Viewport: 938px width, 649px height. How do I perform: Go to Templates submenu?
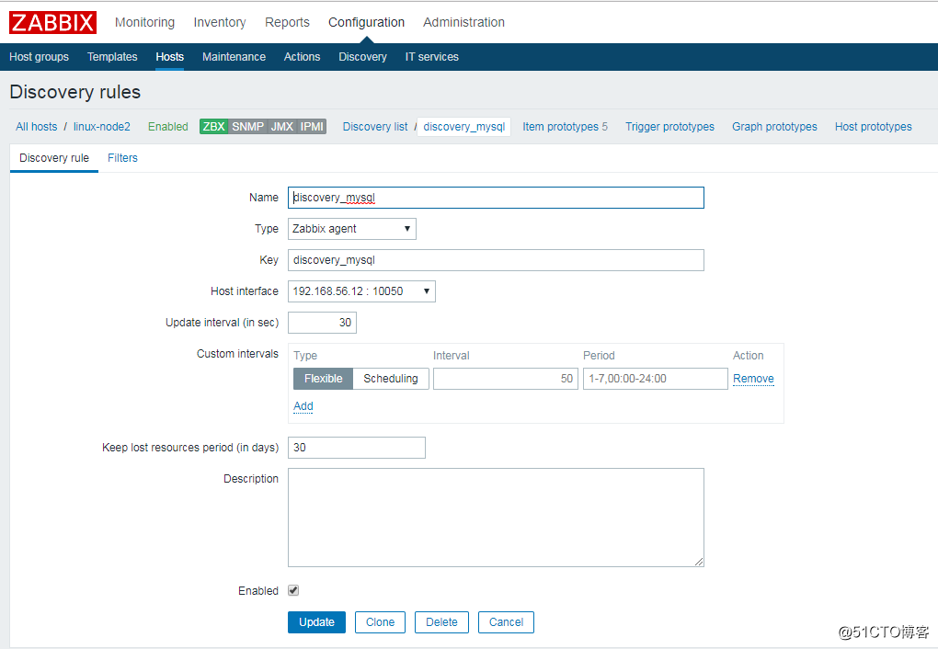(112, 57)
